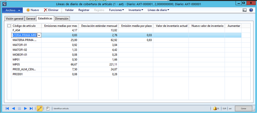257x113 pixels.
Task: Sort by Emisiones medias por mes header
Action: click(x=60, y=26)
